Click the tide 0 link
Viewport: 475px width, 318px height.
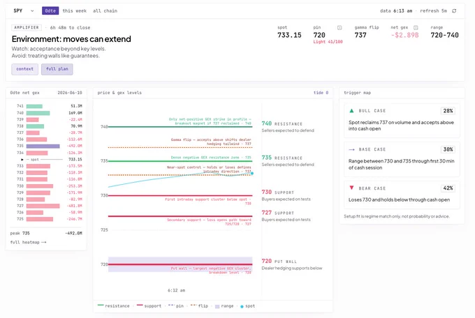(321, 93)
